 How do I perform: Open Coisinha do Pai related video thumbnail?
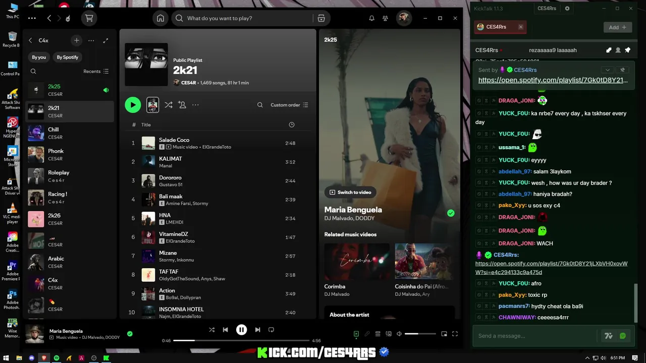pos(424,261)
